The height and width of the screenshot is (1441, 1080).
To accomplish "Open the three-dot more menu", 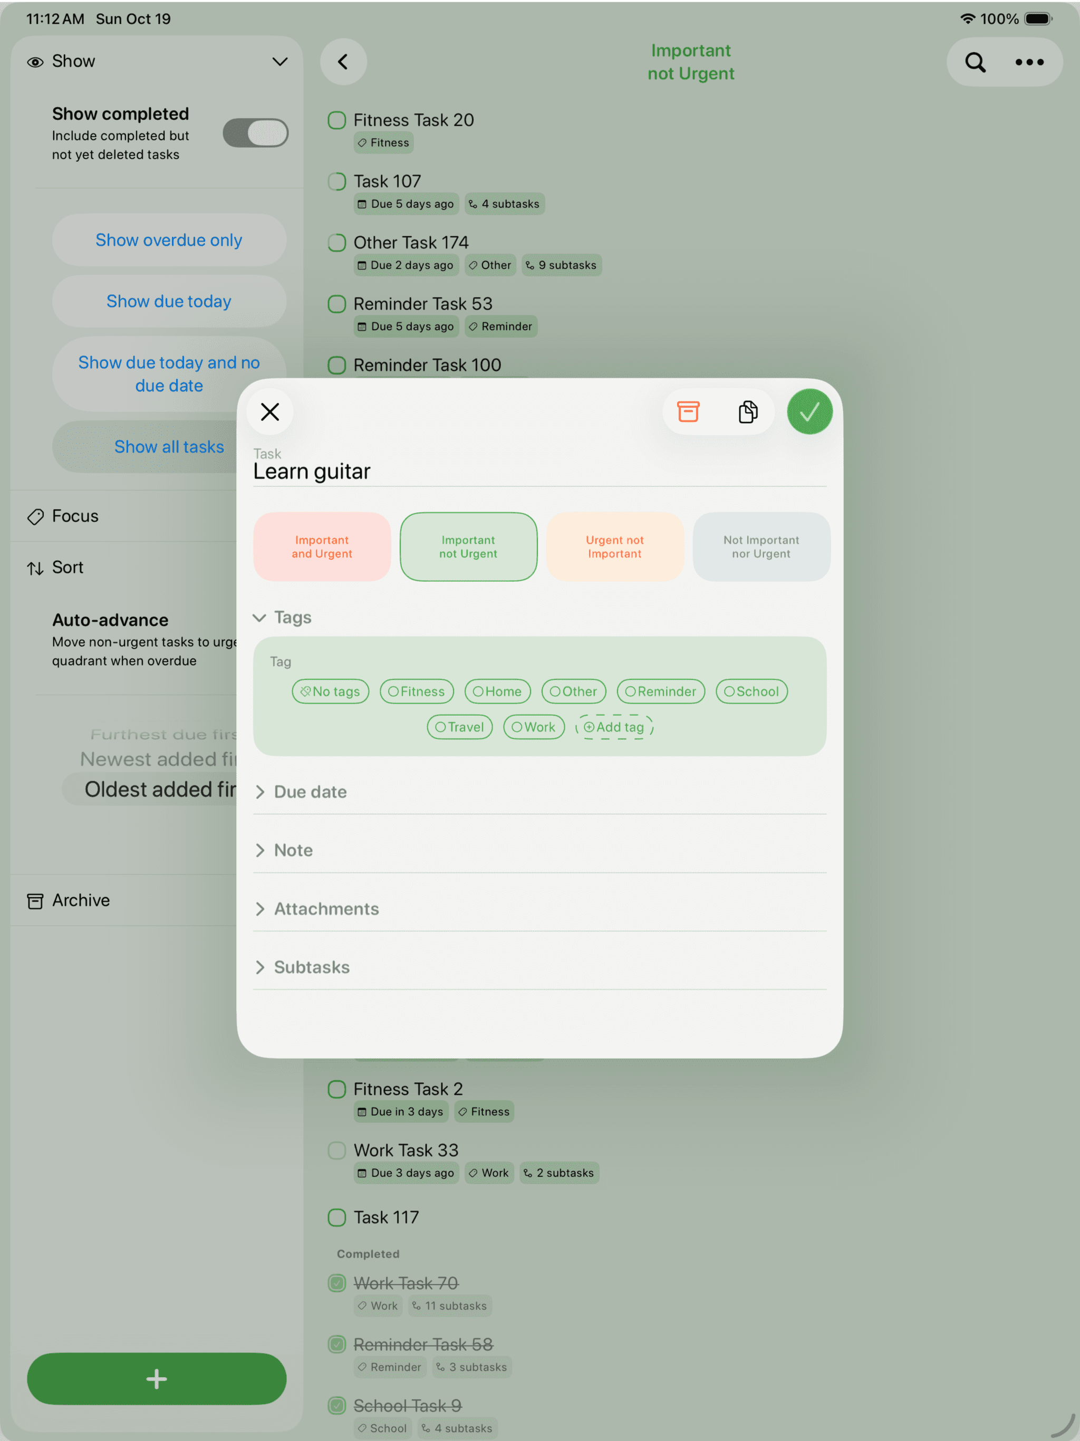I will (1029, 63).
